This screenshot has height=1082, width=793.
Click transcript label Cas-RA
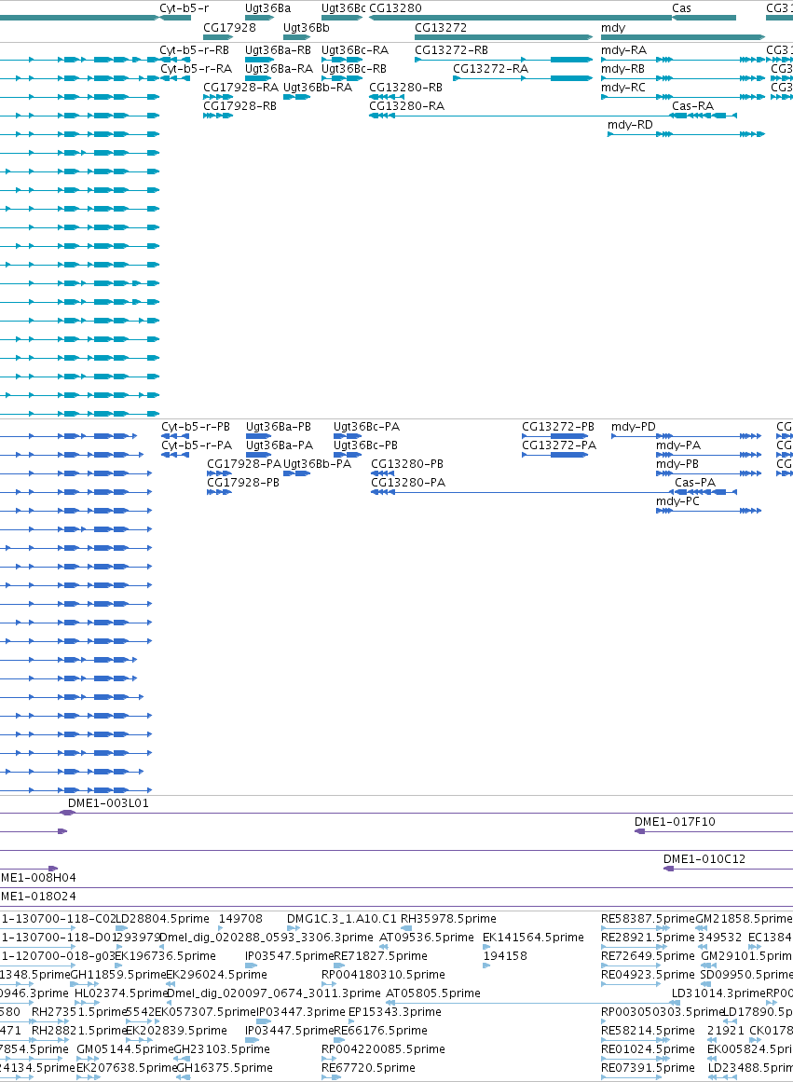tap(693, 106)
